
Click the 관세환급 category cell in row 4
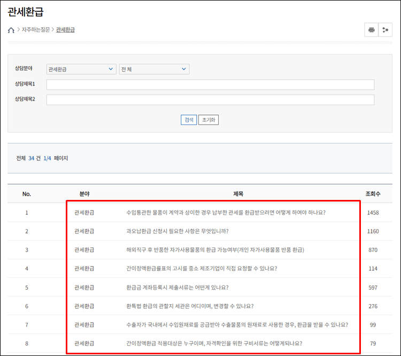[84, 268]
